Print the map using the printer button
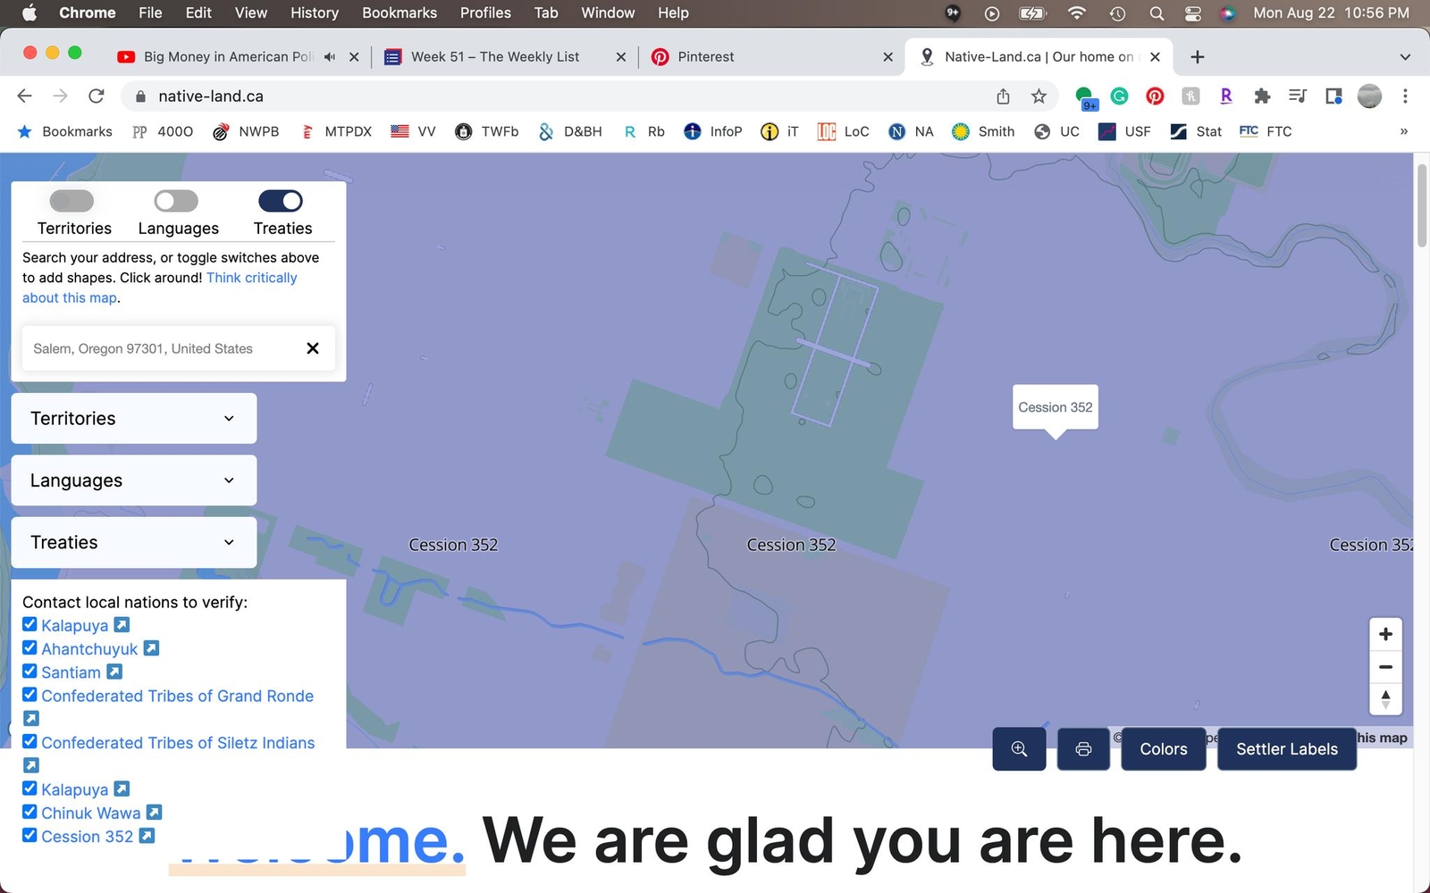 click(x=1083, y=749)
